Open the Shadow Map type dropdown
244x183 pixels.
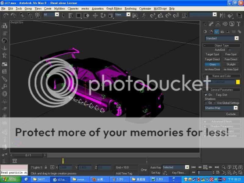tap(235, 108)
